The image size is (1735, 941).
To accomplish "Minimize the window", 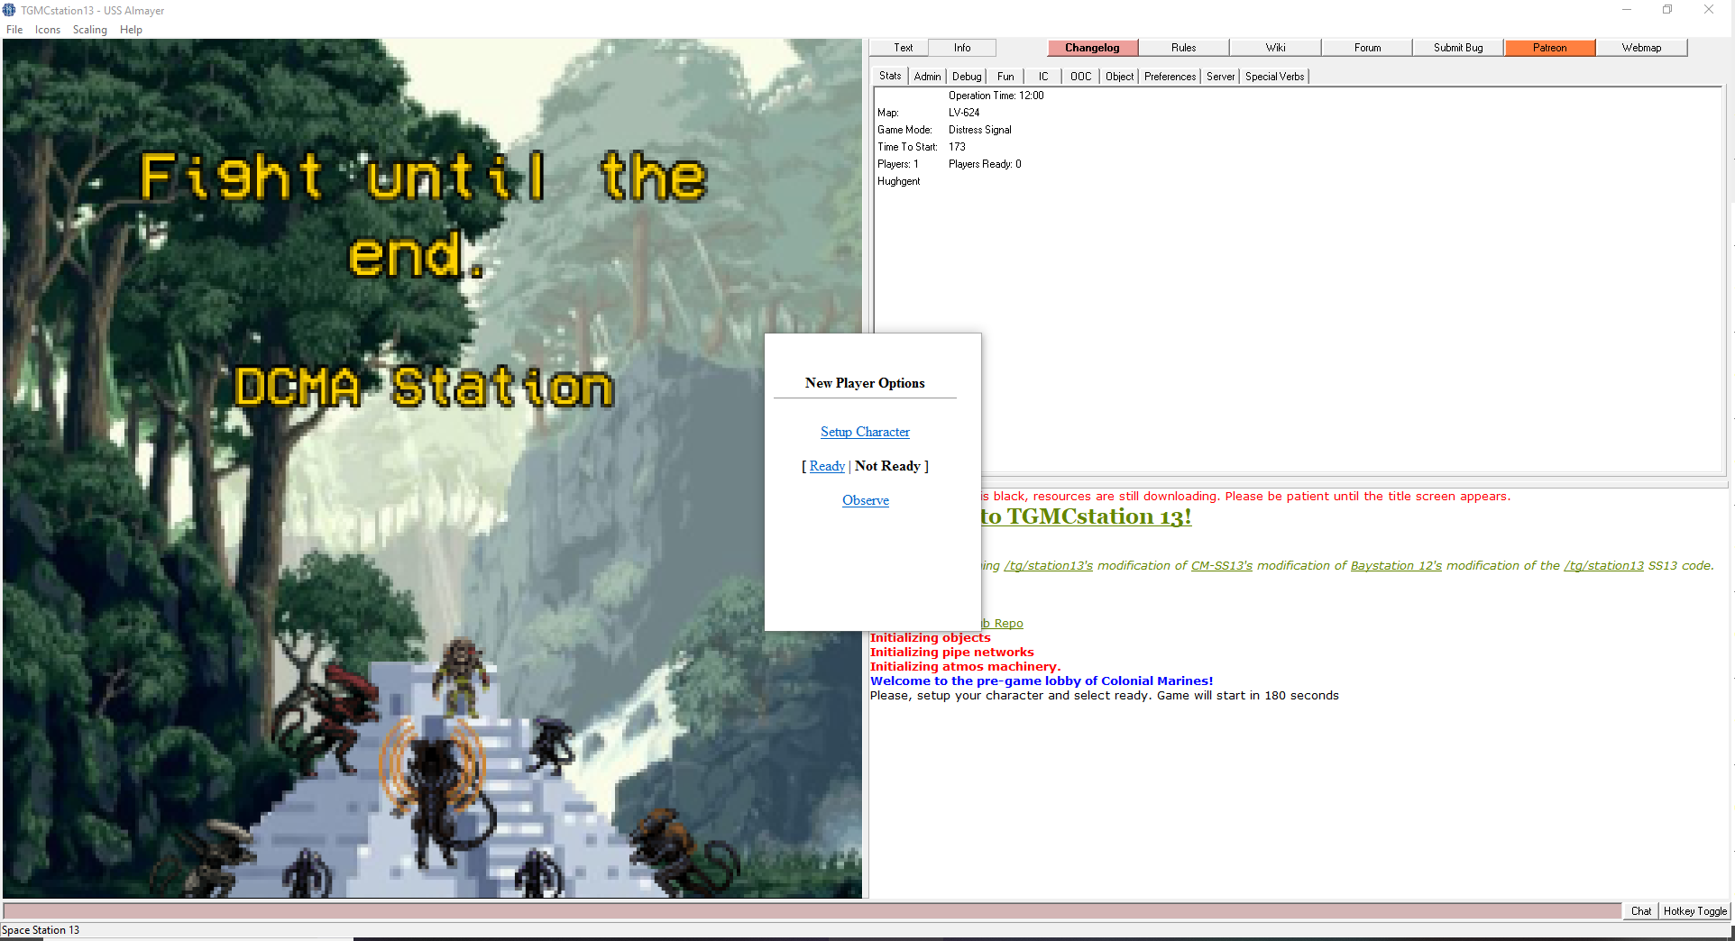I will (x=1627, y=10).
